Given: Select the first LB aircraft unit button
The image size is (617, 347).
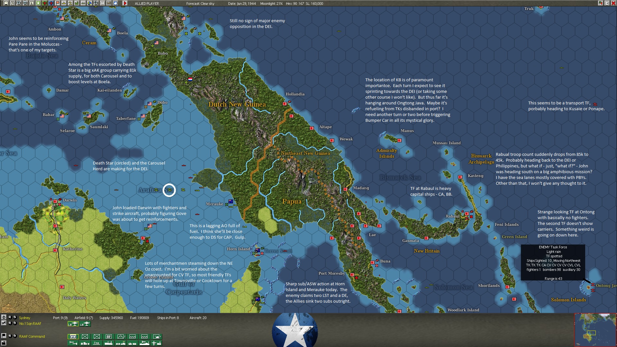Looking at the screenshot, I should click(x=73, y=324).
